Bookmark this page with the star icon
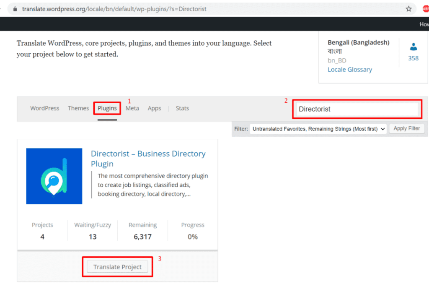This screenshot has height=284, width=429. [x=408, y=9]
